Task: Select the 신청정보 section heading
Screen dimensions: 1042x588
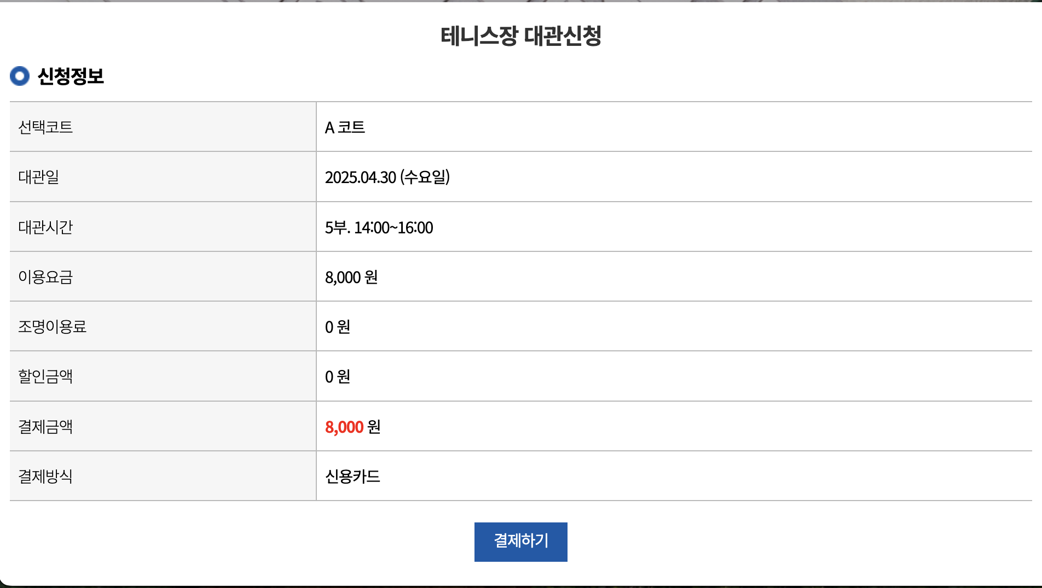Action: point(71,76)
